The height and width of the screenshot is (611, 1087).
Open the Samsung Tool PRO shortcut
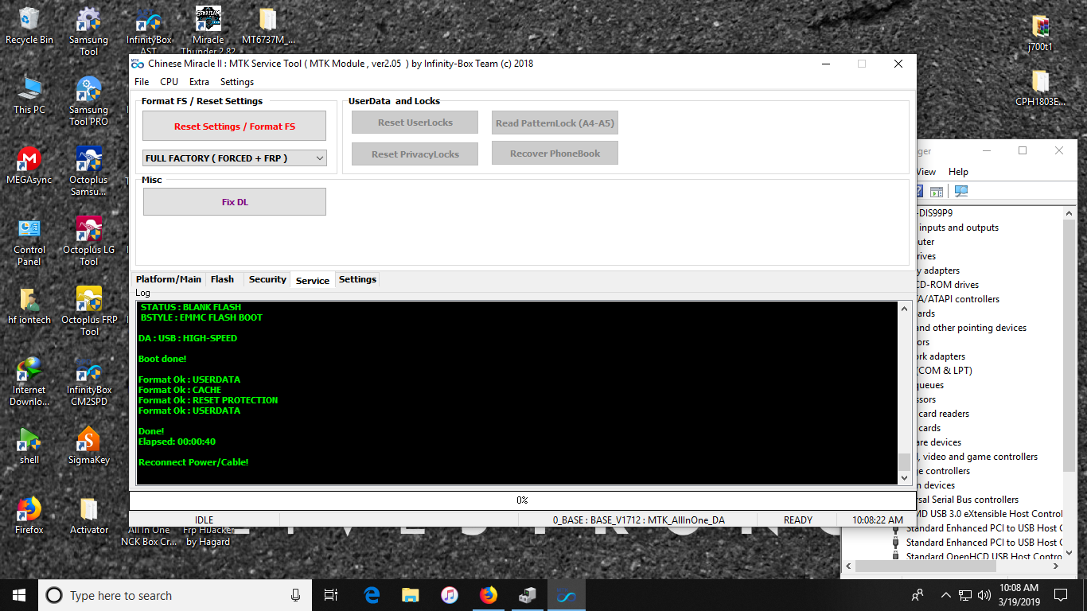(x=88, y=102)
